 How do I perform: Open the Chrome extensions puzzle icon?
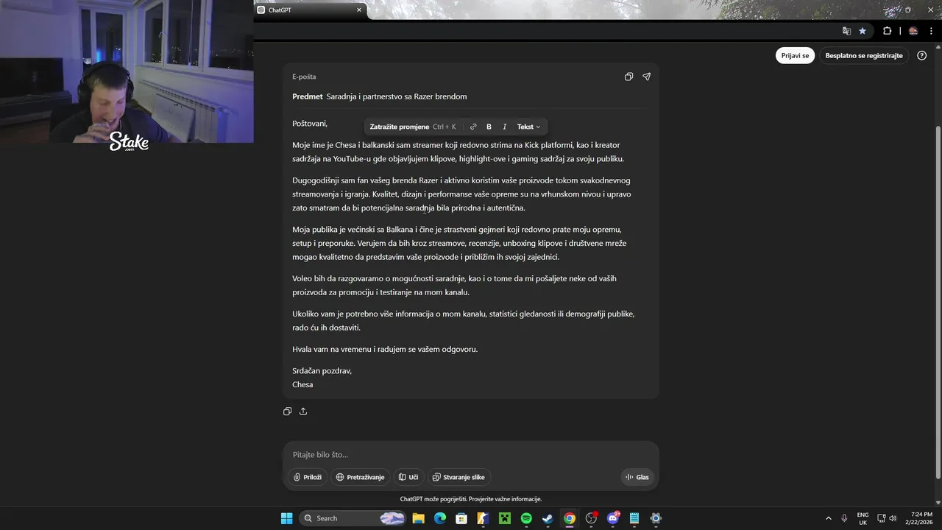[887, 31]
